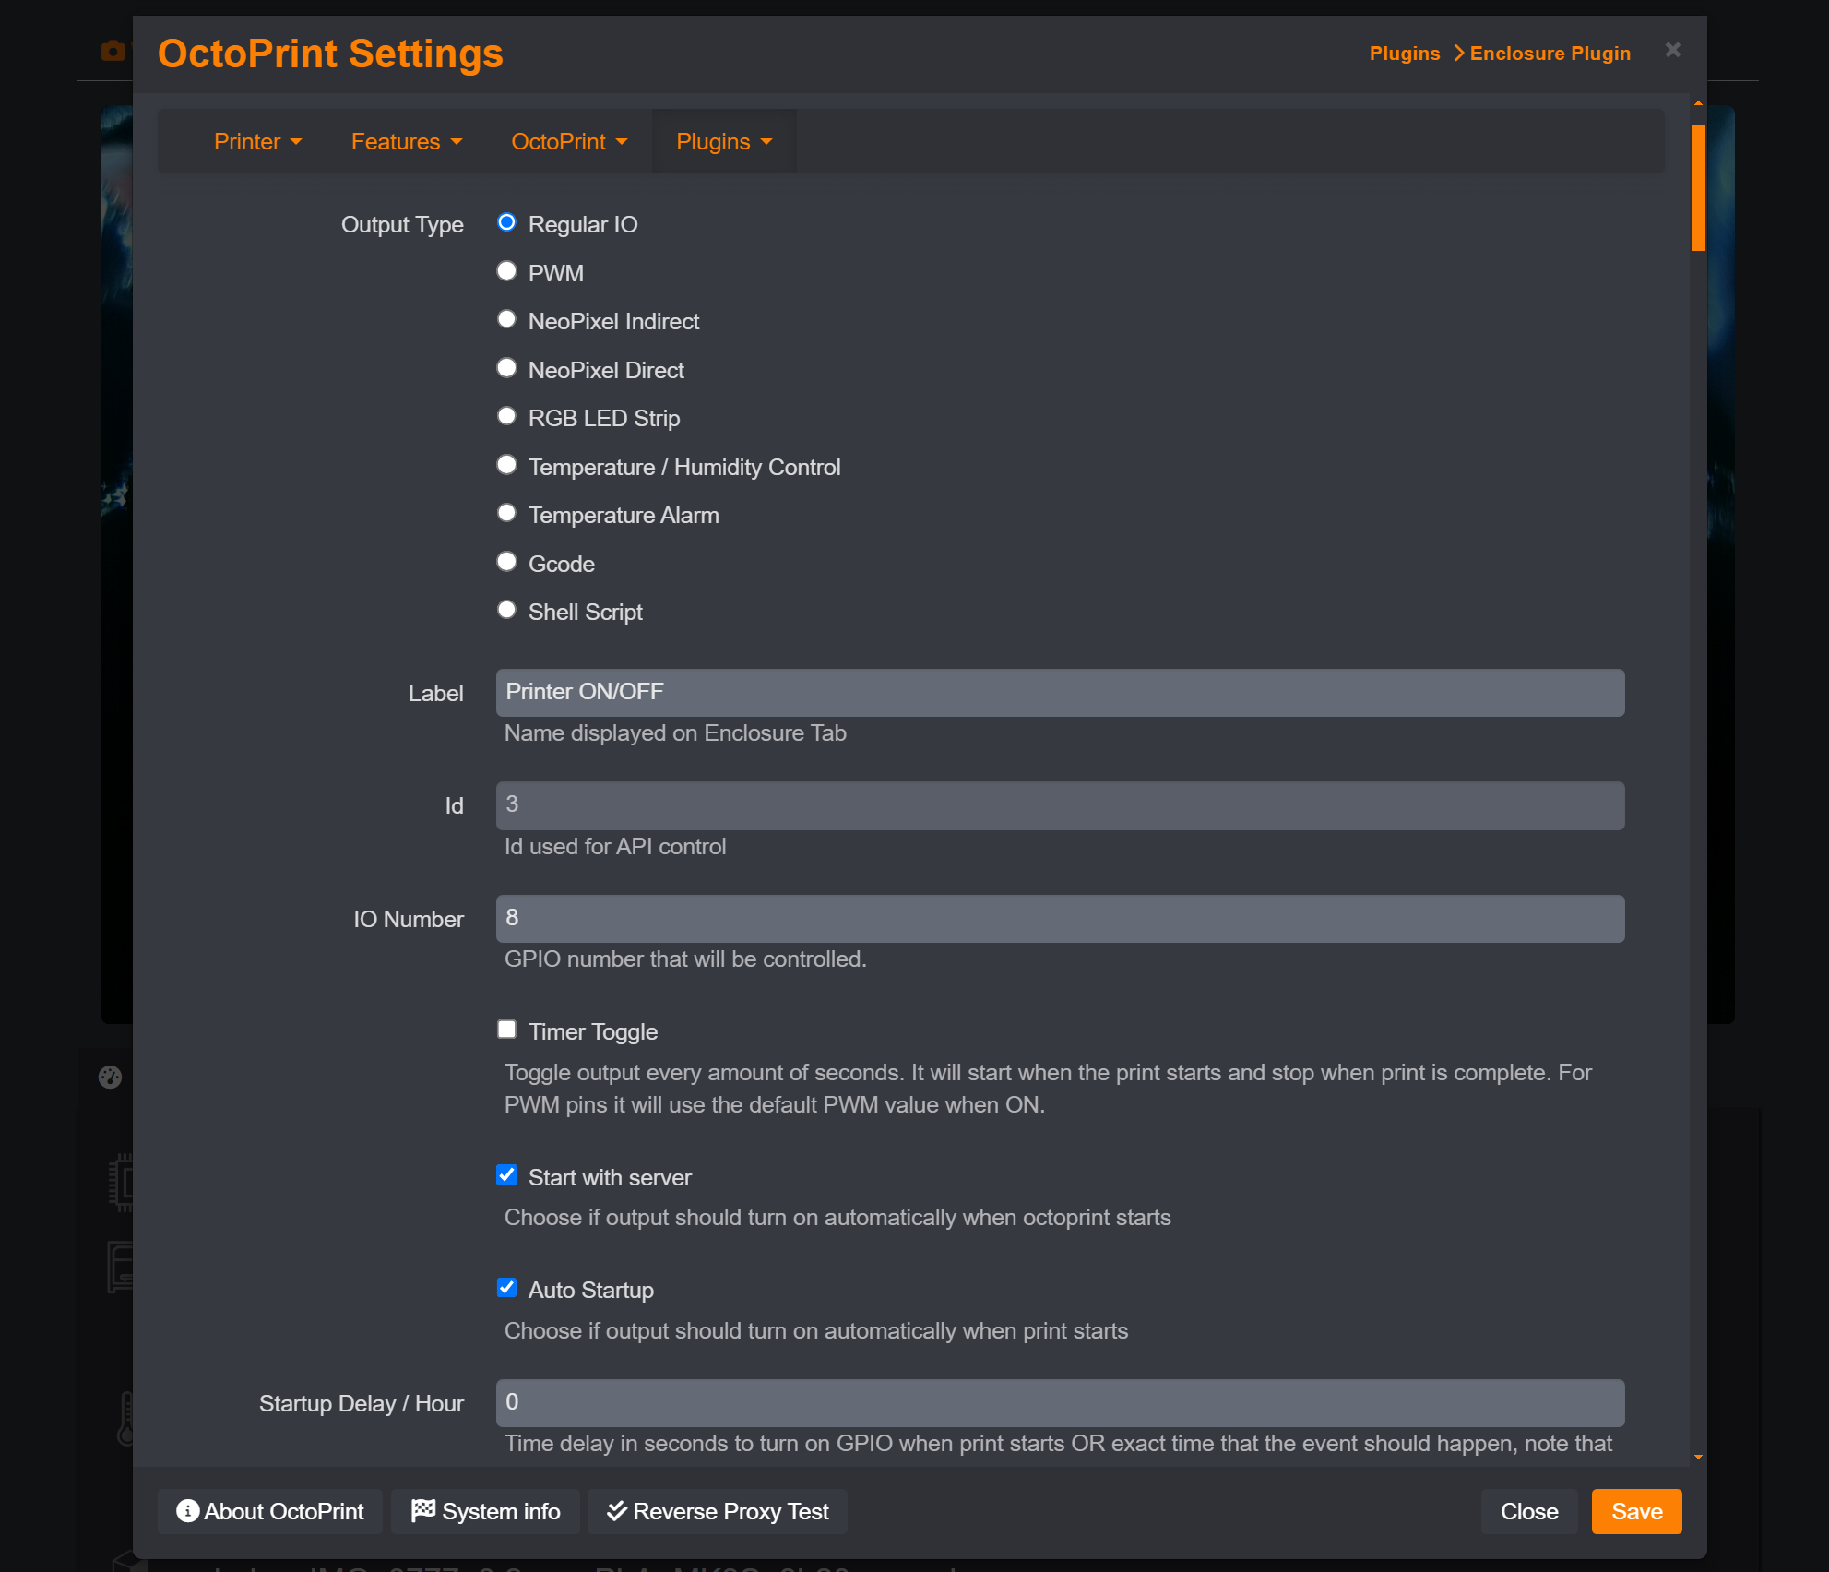Run the Reverse Proxy Test
Image resolution: width=1829 pixels, height=1572 pixels.
tap(718, 1512)
